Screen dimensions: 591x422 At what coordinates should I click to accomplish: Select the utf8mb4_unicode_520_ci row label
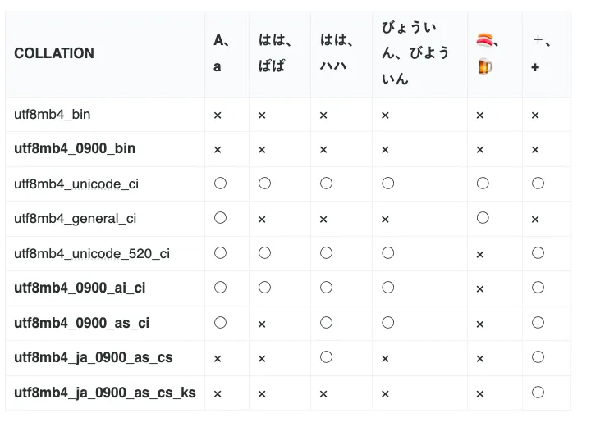92,253
